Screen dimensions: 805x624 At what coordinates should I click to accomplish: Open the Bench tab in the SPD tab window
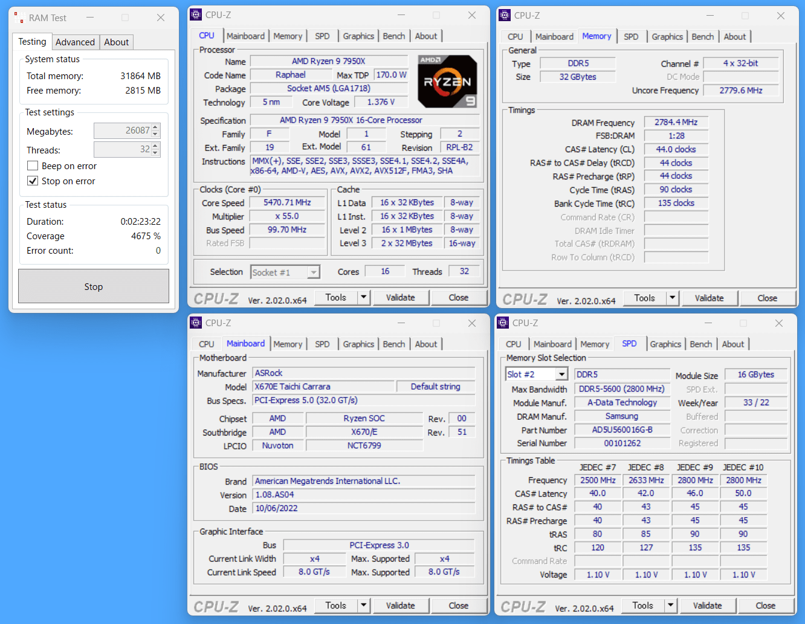[x=701, y=344]
